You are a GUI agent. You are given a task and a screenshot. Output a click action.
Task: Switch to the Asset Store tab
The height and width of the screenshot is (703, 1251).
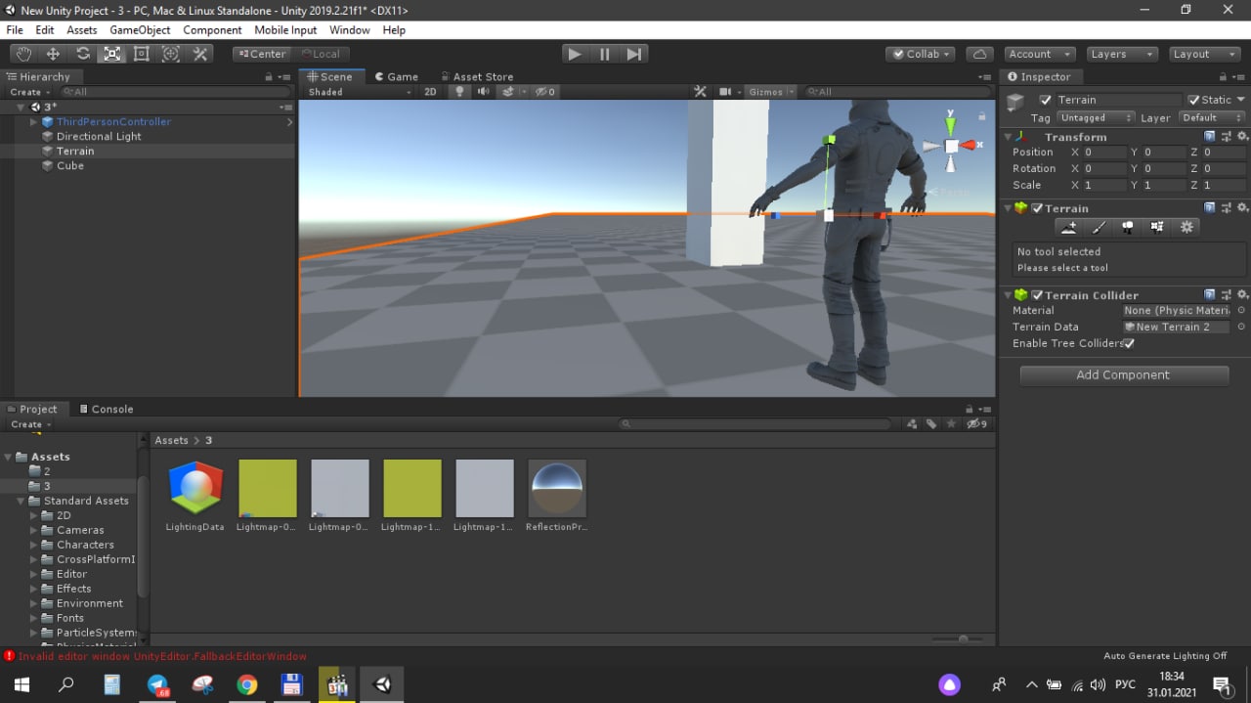point(476,76)
